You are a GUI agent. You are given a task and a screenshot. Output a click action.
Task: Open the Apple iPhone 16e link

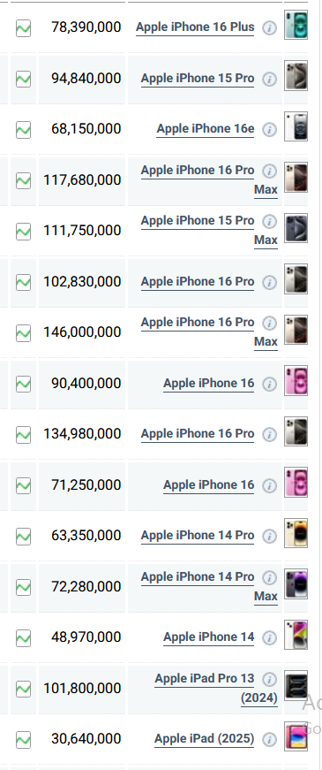click(206, 129)
